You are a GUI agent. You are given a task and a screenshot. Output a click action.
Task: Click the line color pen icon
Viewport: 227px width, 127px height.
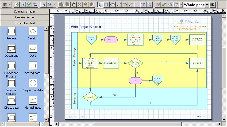coord(164,5)
